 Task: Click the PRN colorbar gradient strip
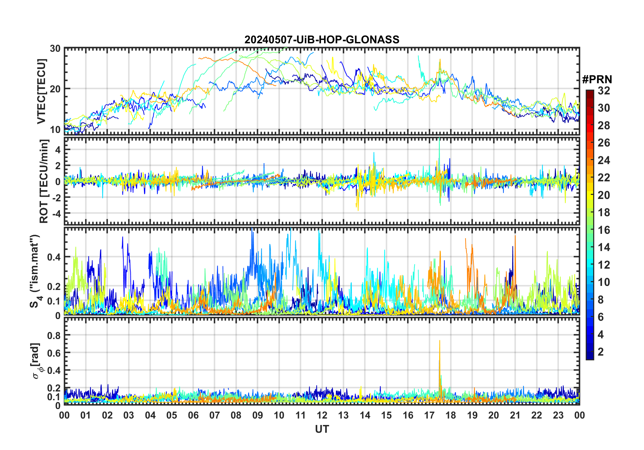click(x=590, y=225)
